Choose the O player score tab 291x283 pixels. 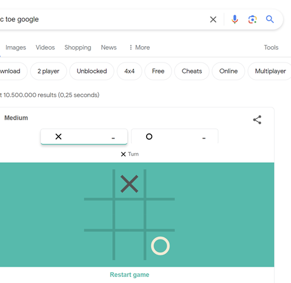[175, 136]
